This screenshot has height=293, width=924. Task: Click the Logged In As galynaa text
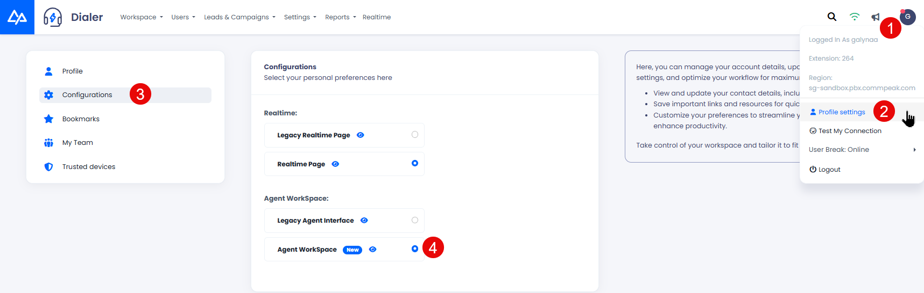coord(843,40)
